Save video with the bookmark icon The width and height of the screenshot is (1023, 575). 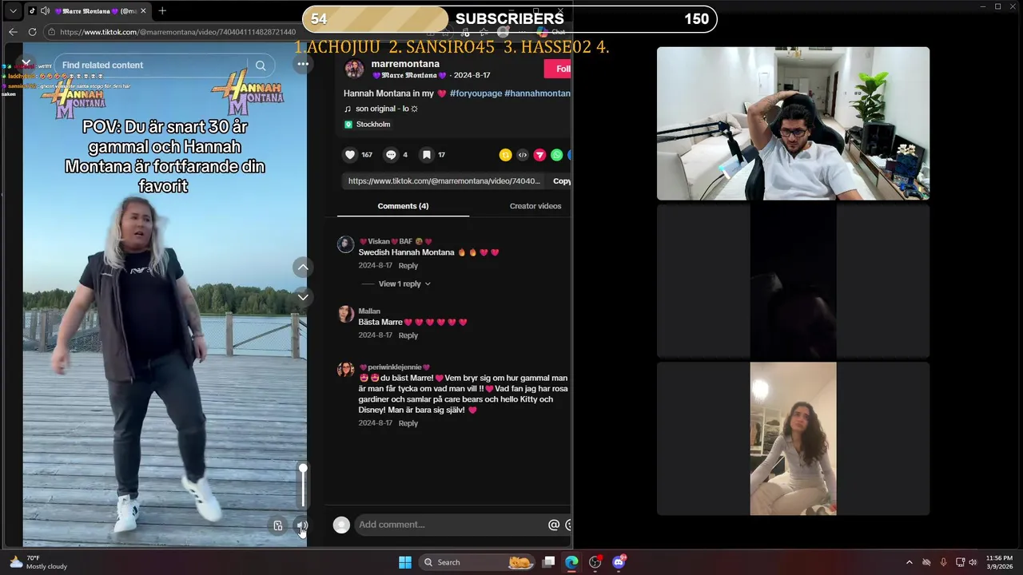click(x=427, y=155)
